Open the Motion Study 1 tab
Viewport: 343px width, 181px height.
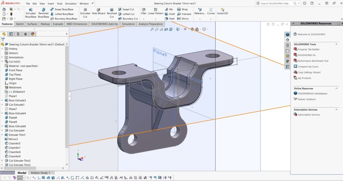tap(40, 173)
